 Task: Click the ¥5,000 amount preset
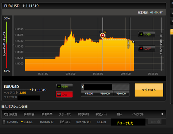click(x=89, y=94)
